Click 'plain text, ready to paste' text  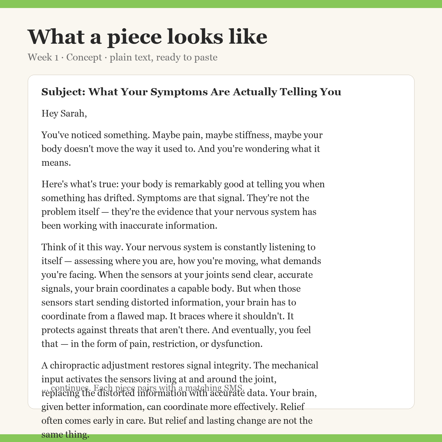tap(164, 57)
